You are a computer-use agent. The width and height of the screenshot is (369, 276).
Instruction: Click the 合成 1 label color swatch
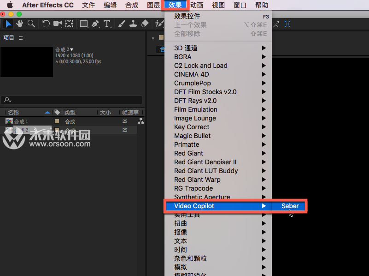tap(57, 121)
